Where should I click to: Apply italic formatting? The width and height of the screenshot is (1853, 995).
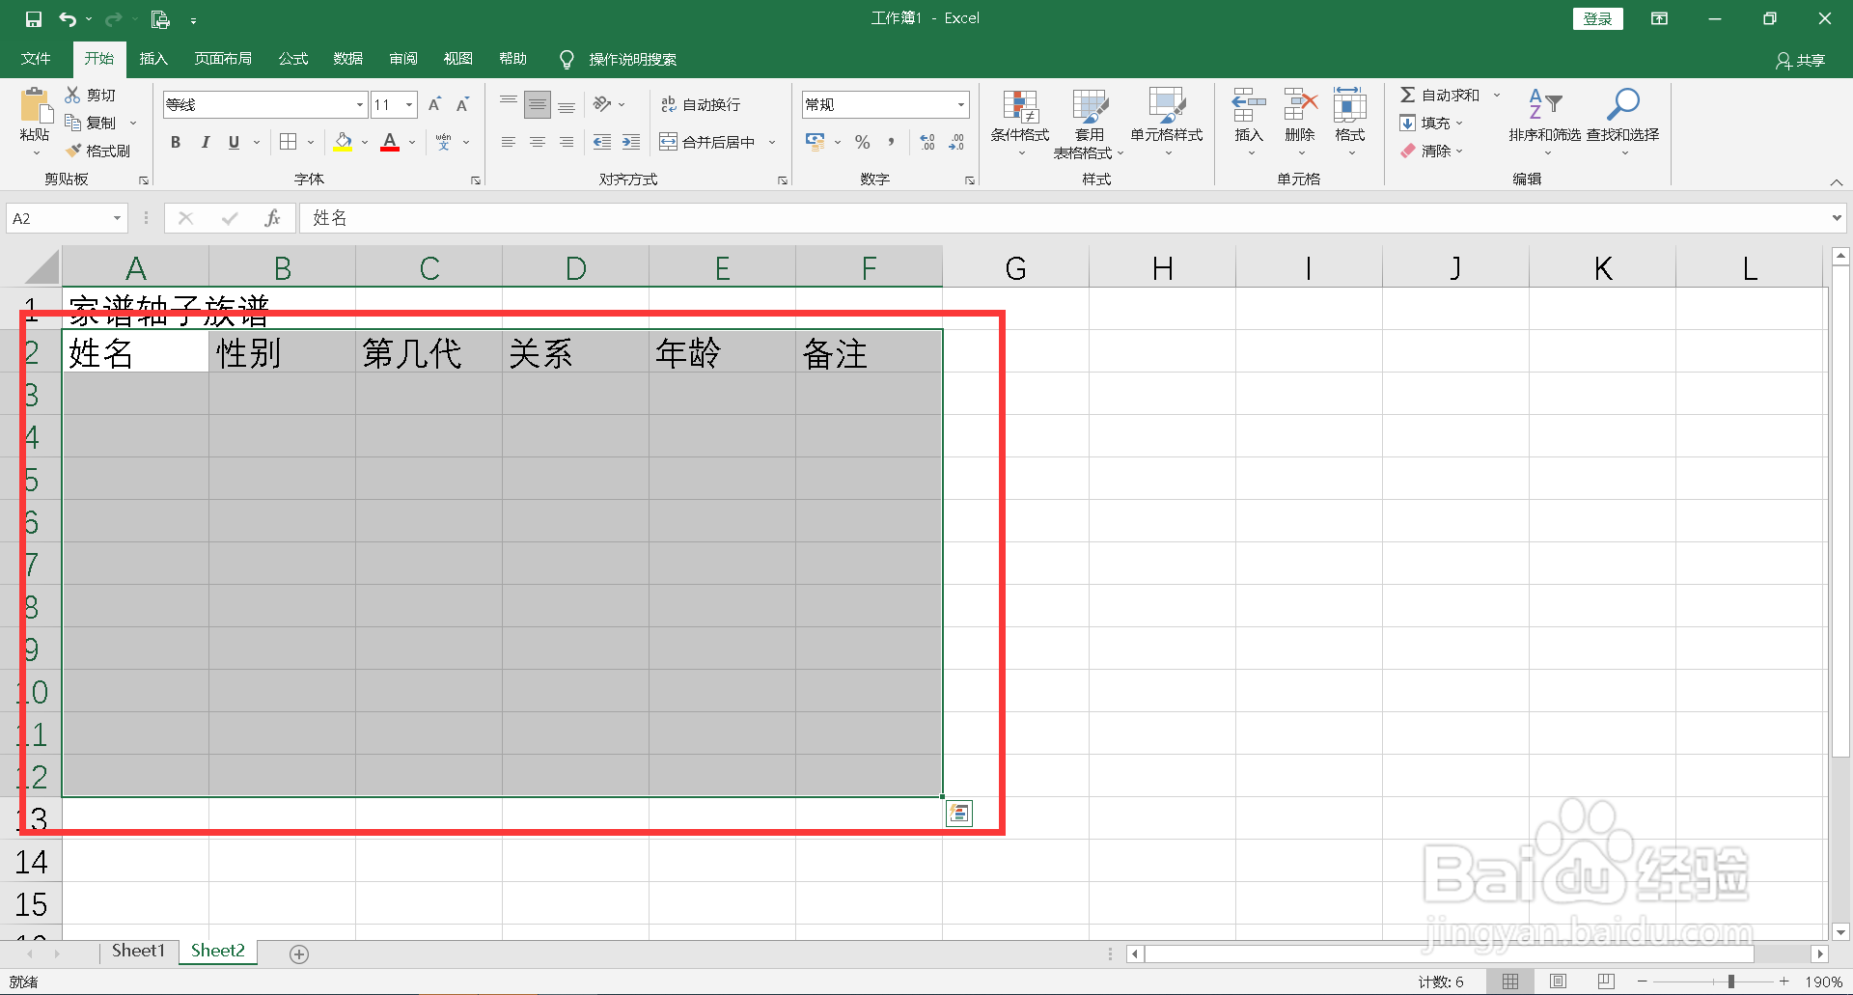(x=205, y=142)
